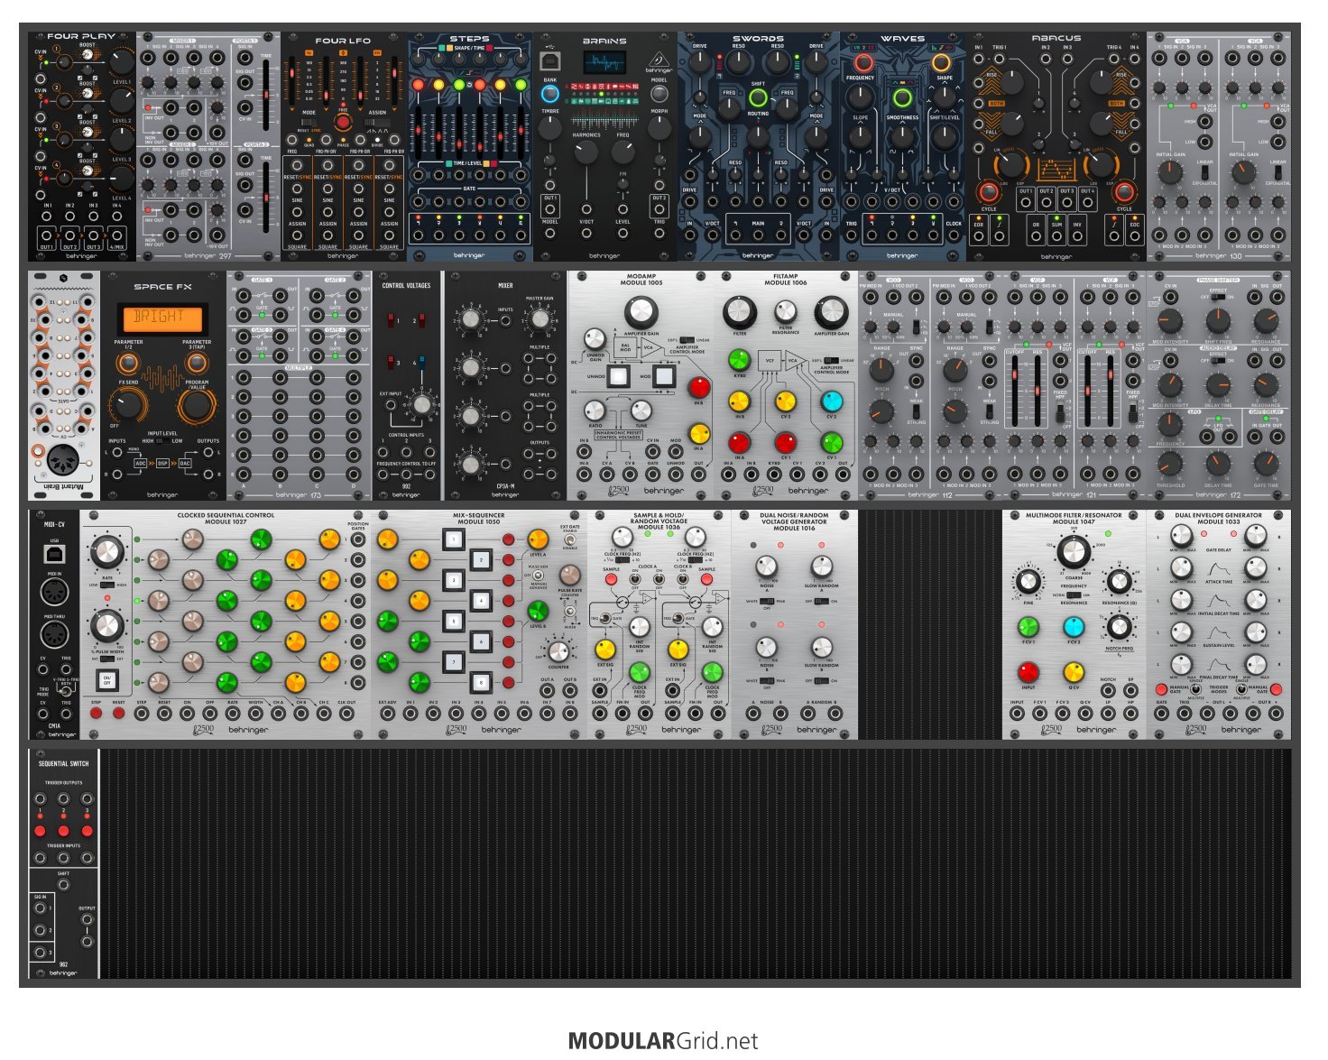
Task: Toggle the MODE switch on Four LFO
Action: coord(309,124)
